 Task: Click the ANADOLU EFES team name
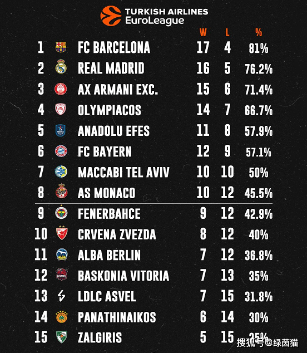coord(113,131)
